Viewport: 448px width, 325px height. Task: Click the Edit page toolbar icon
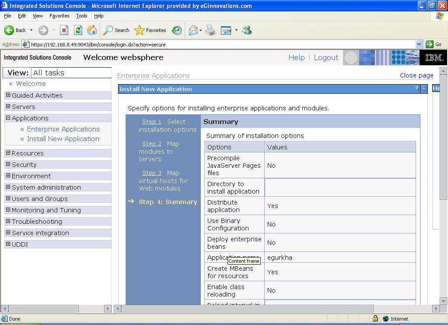click(x=226, y=30)
